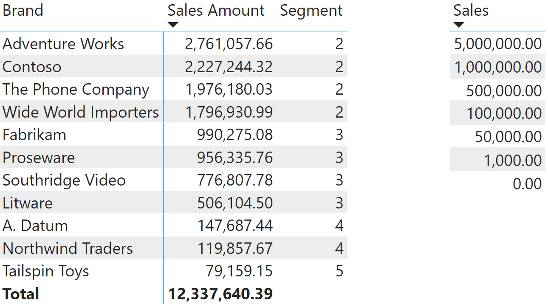Click Segment value in The Phone Company row
This screenshot has height=304, width=548.
pos(339,89)
